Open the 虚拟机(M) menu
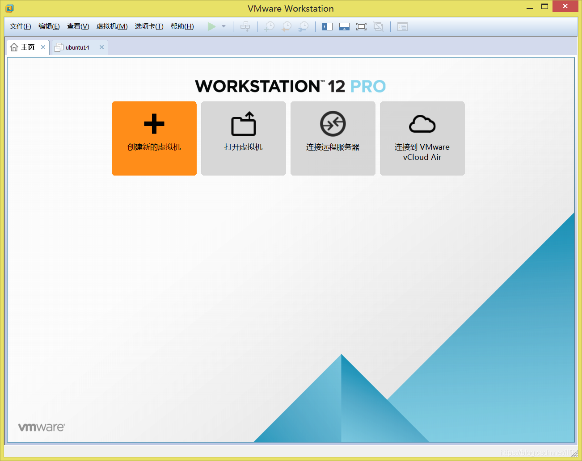This screenshot has height=461, width=582. 112,26
